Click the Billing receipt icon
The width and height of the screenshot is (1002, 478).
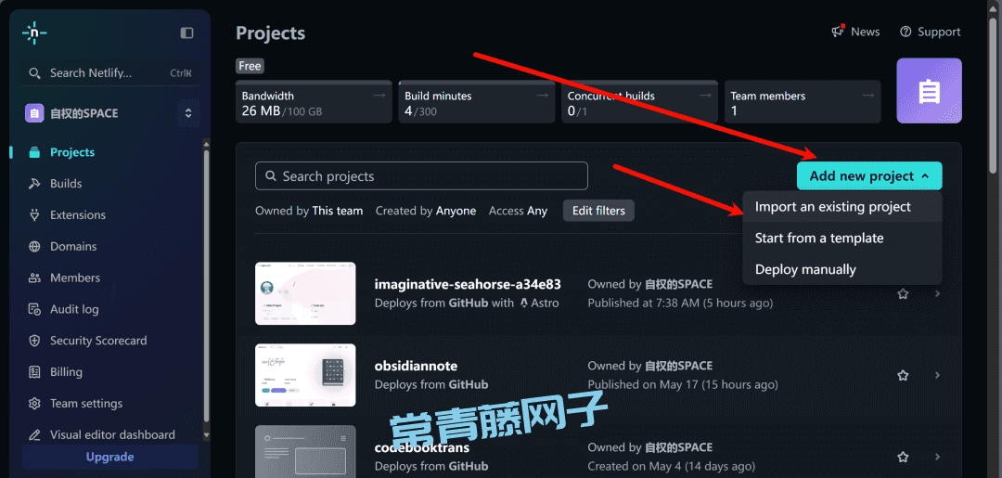pyautogui.click(x=35, y=372)
